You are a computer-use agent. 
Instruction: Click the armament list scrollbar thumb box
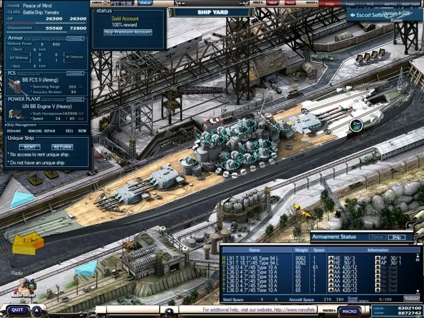pyautogui.click(x=418, y=259)
